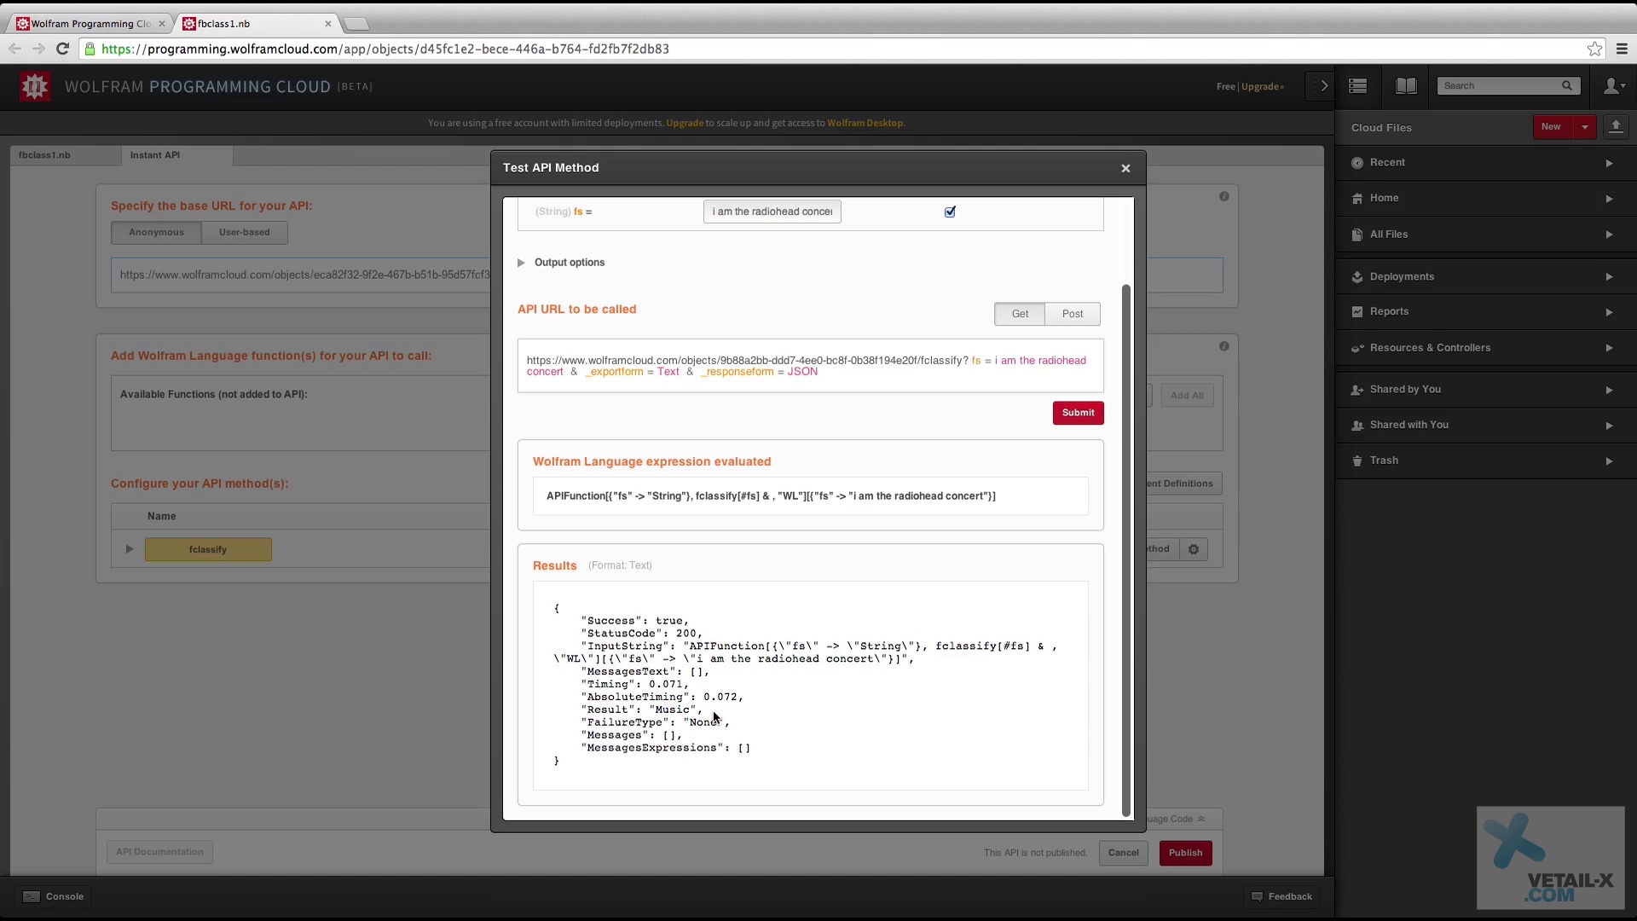Click the browser reload icon
1637x921 pixels.
click(62, 49)
